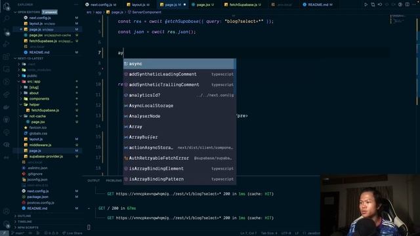420x236 pixels.
Task: Select the AsyncLocalStorage suggestion
Action: (x=179, y=106)
